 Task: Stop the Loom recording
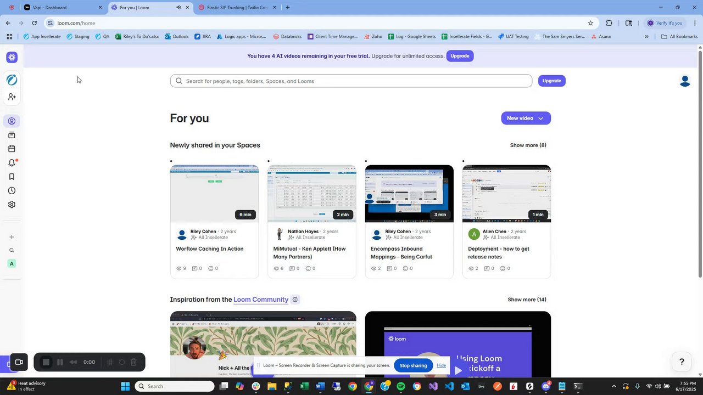pyautogui.click(x=46, y=362)
